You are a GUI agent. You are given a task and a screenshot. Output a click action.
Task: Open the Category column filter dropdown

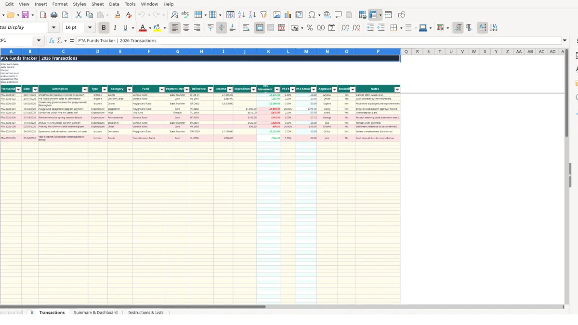(129, 89)
